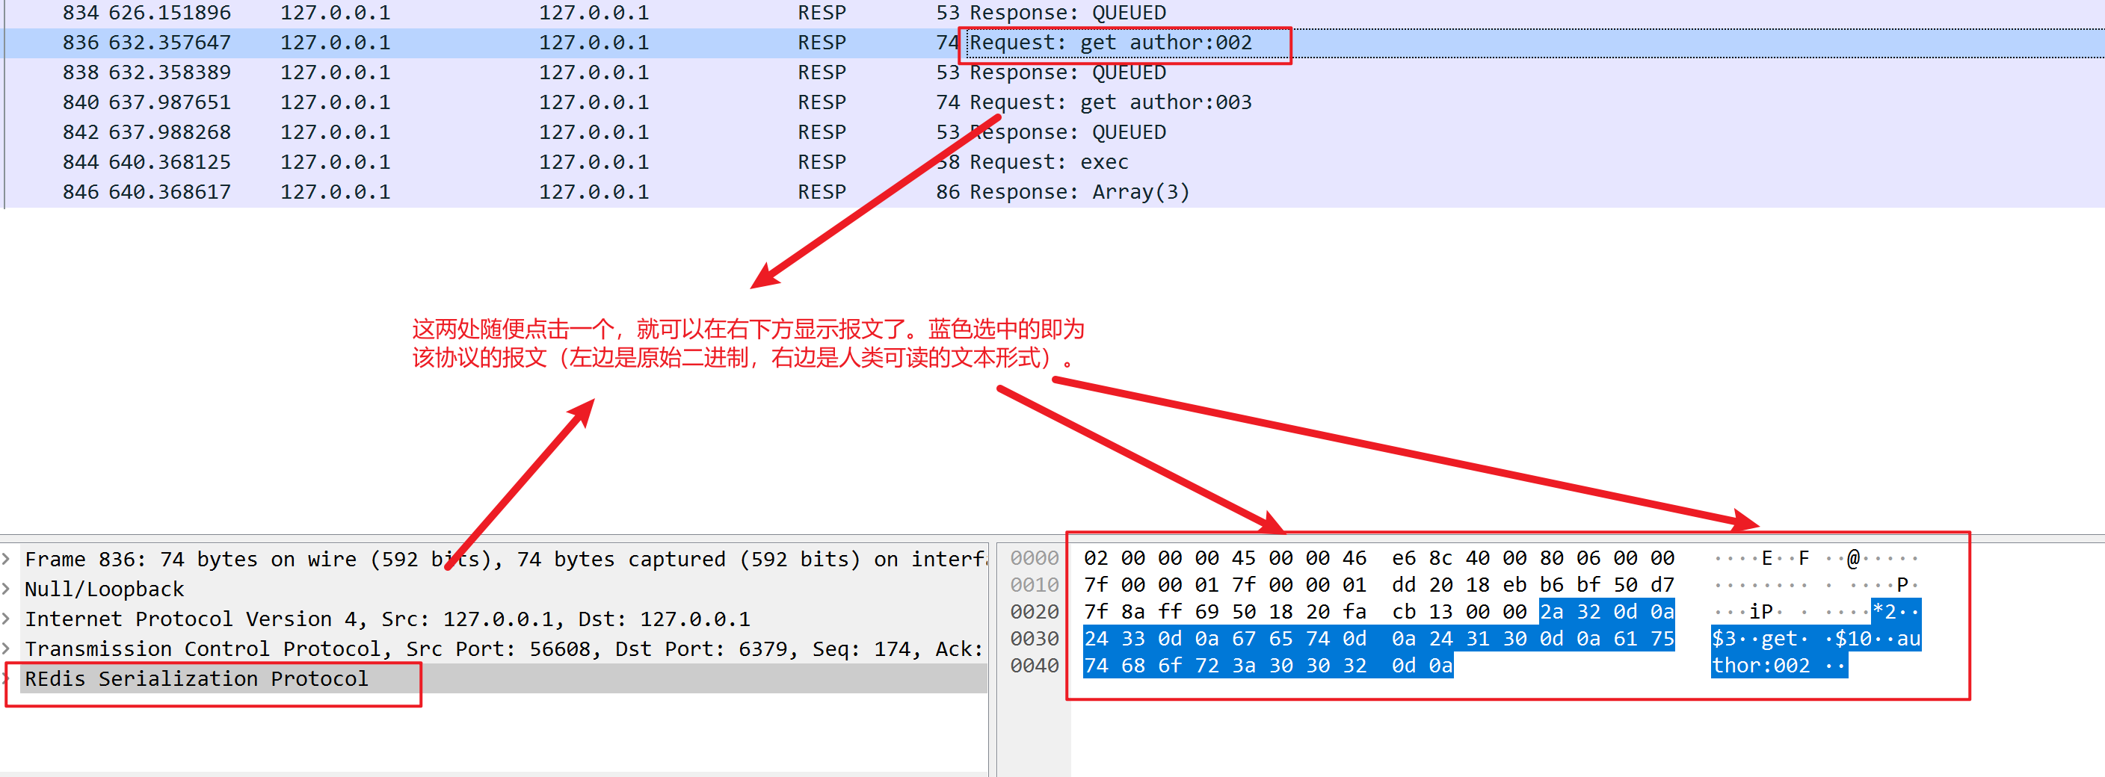Click highlighted hex bytes 2a 32 0d 0a
The width and height of the screenshot is (2105, 777).
click(x=1606, y=613)
